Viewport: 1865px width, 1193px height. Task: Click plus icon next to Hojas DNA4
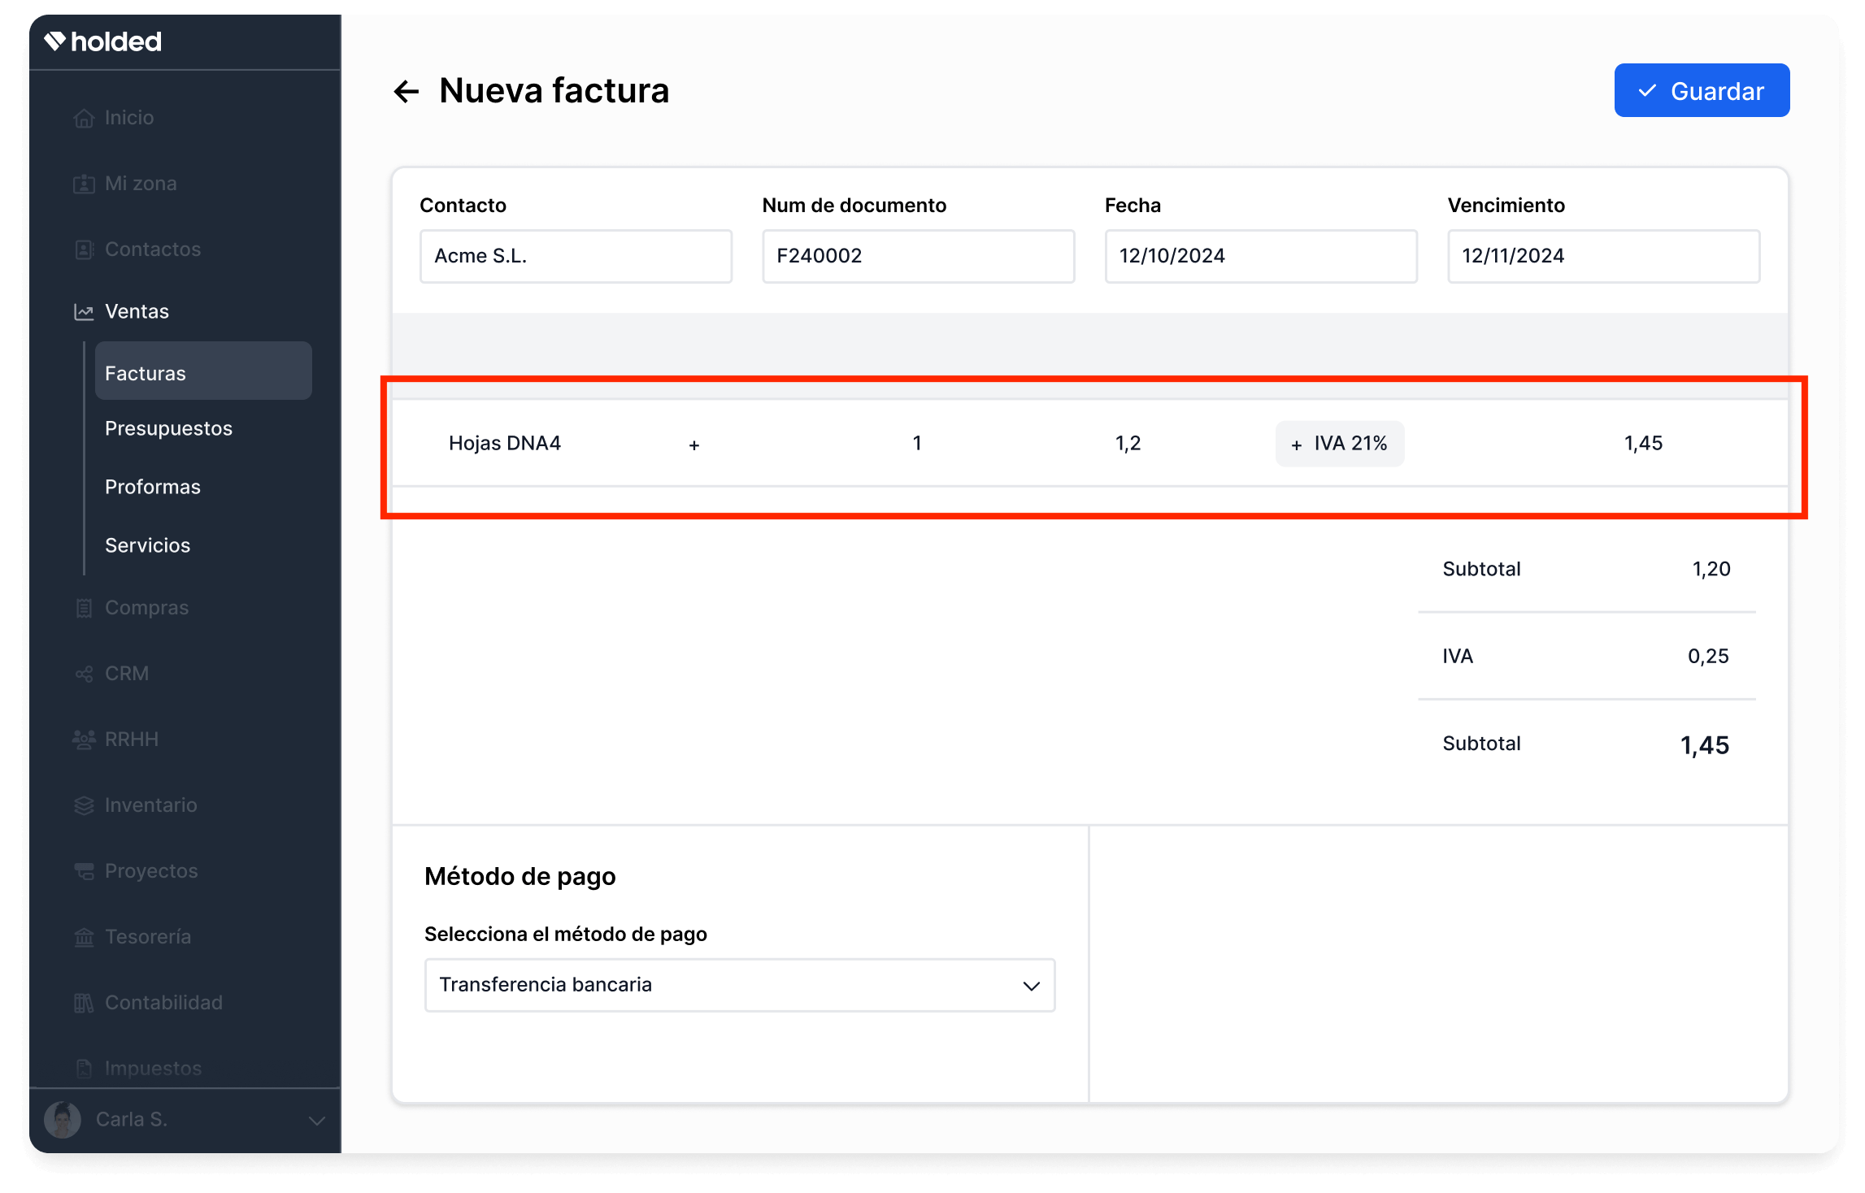[x=694, y=445]
